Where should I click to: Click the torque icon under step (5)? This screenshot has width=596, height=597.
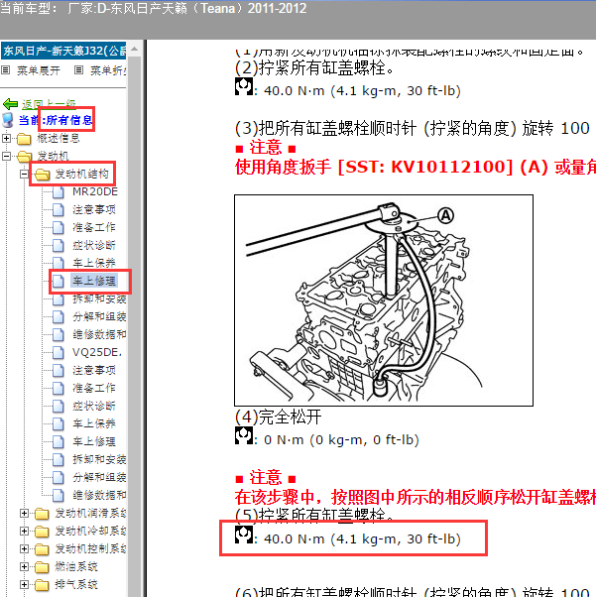point(243,535)
